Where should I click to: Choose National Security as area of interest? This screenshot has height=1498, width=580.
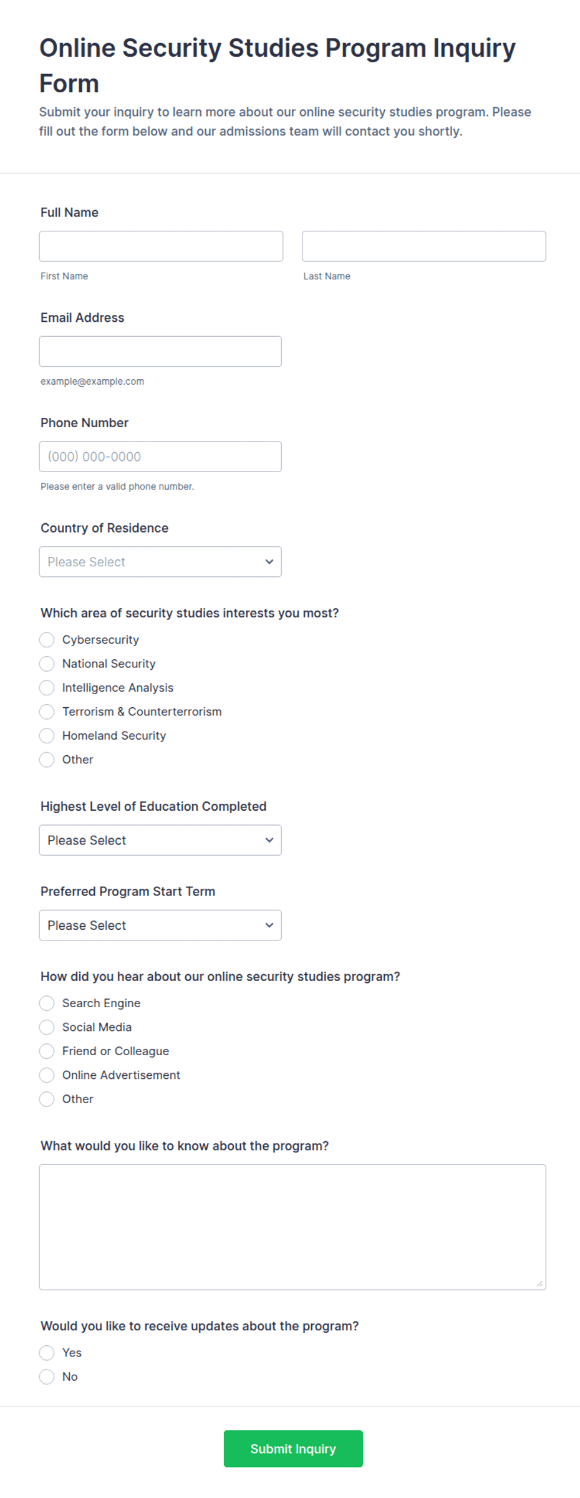click(47, 664)
